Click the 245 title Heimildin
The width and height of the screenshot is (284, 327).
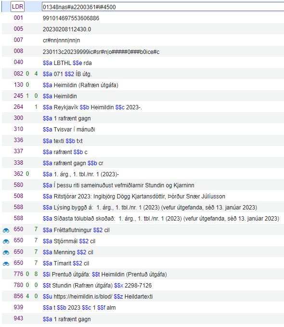tap(60, 96)
